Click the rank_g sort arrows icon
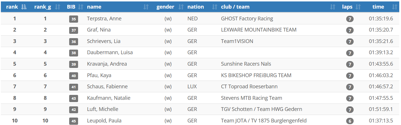The height and width of the screenshot is (125, 401). [x=58, y=7]
